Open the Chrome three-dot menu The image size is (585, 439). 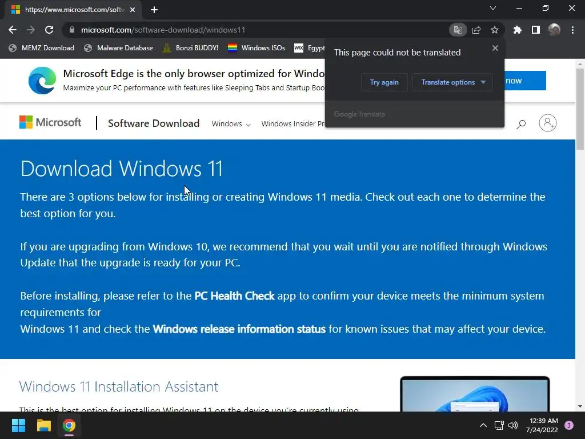pyautogui.click(x=572, y=30)
